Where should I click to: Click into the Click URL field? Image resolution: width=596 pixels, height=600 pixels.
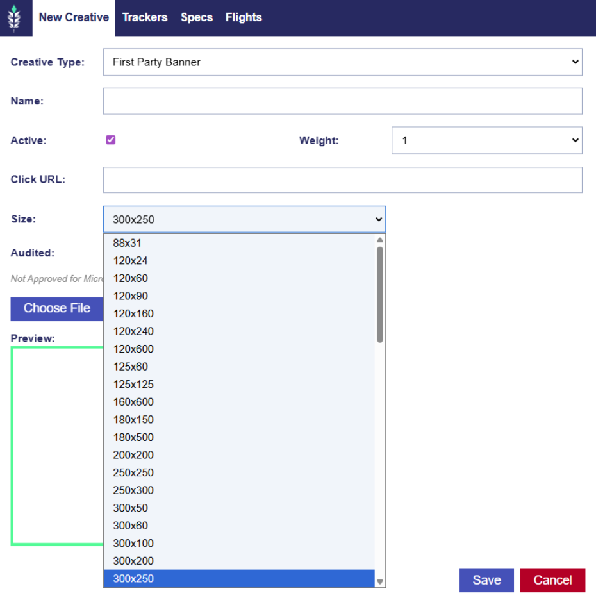click(x=342, y=180)
